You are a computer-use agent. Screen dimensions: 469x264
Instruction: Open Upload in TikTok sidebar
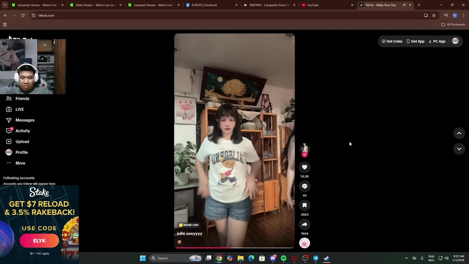[22, 142]
